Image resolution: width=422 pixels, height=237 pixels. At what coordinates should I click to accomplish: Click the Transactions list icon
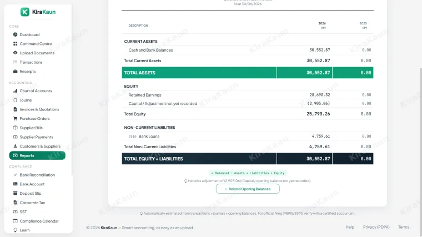pos(16,62)
